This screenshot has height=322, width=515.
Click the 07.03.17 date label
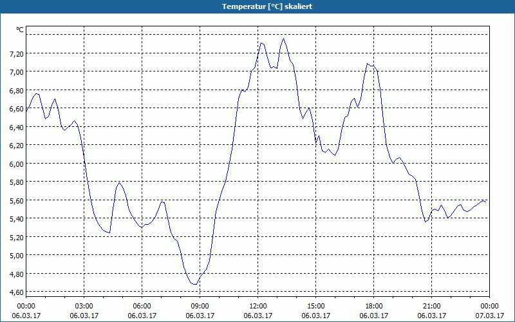coord(489,316)
